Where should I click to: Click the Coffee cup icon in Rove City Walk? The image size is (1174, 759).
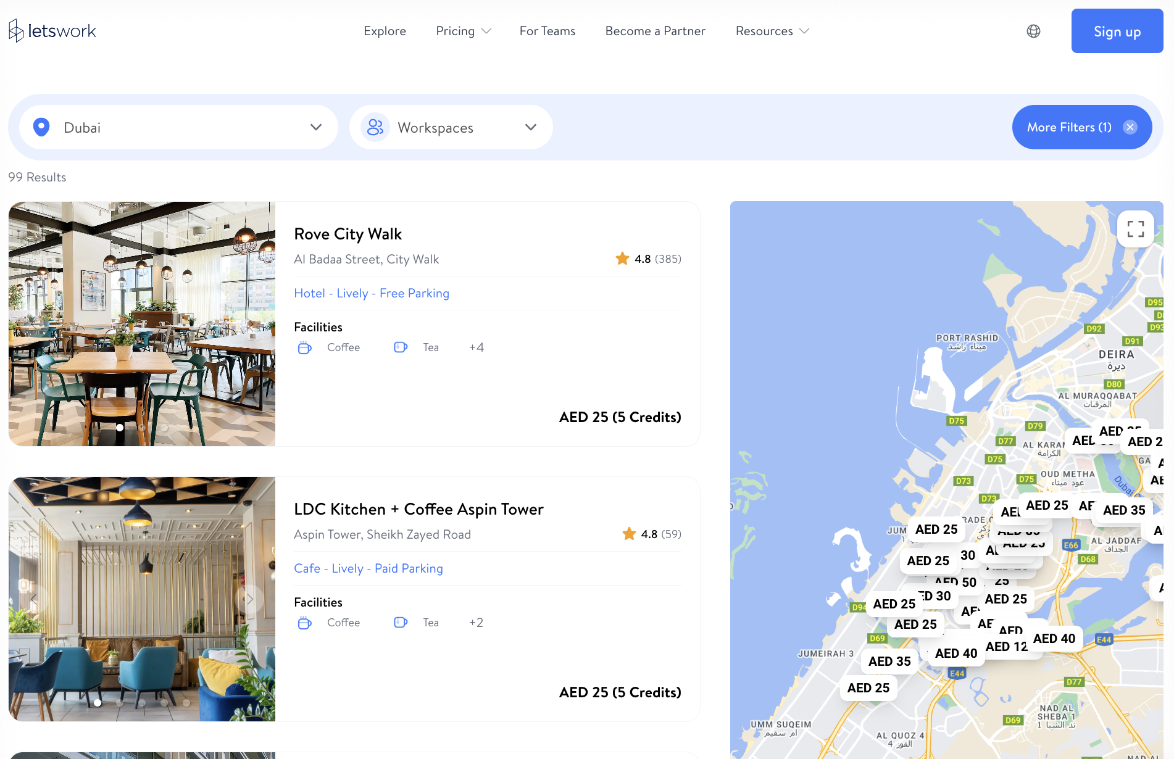tap(304, 347)
